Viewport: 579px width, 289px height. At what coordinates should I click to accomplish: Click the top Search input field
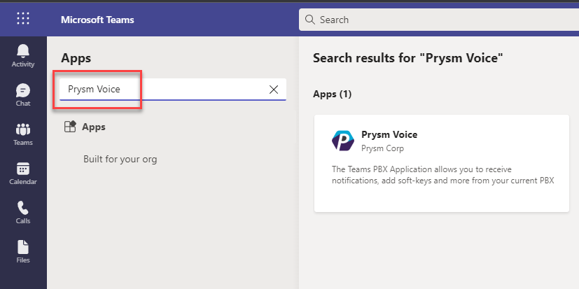click(x=439, y=20)
